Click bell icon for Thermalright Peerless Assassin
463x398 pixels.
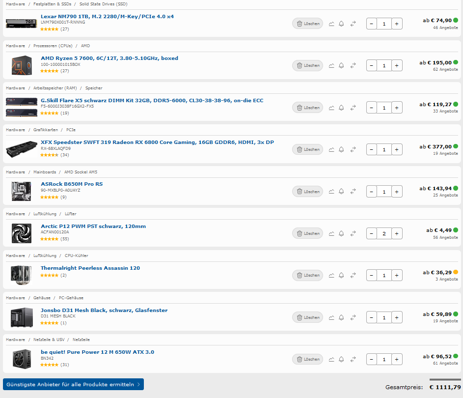point(341,275)
